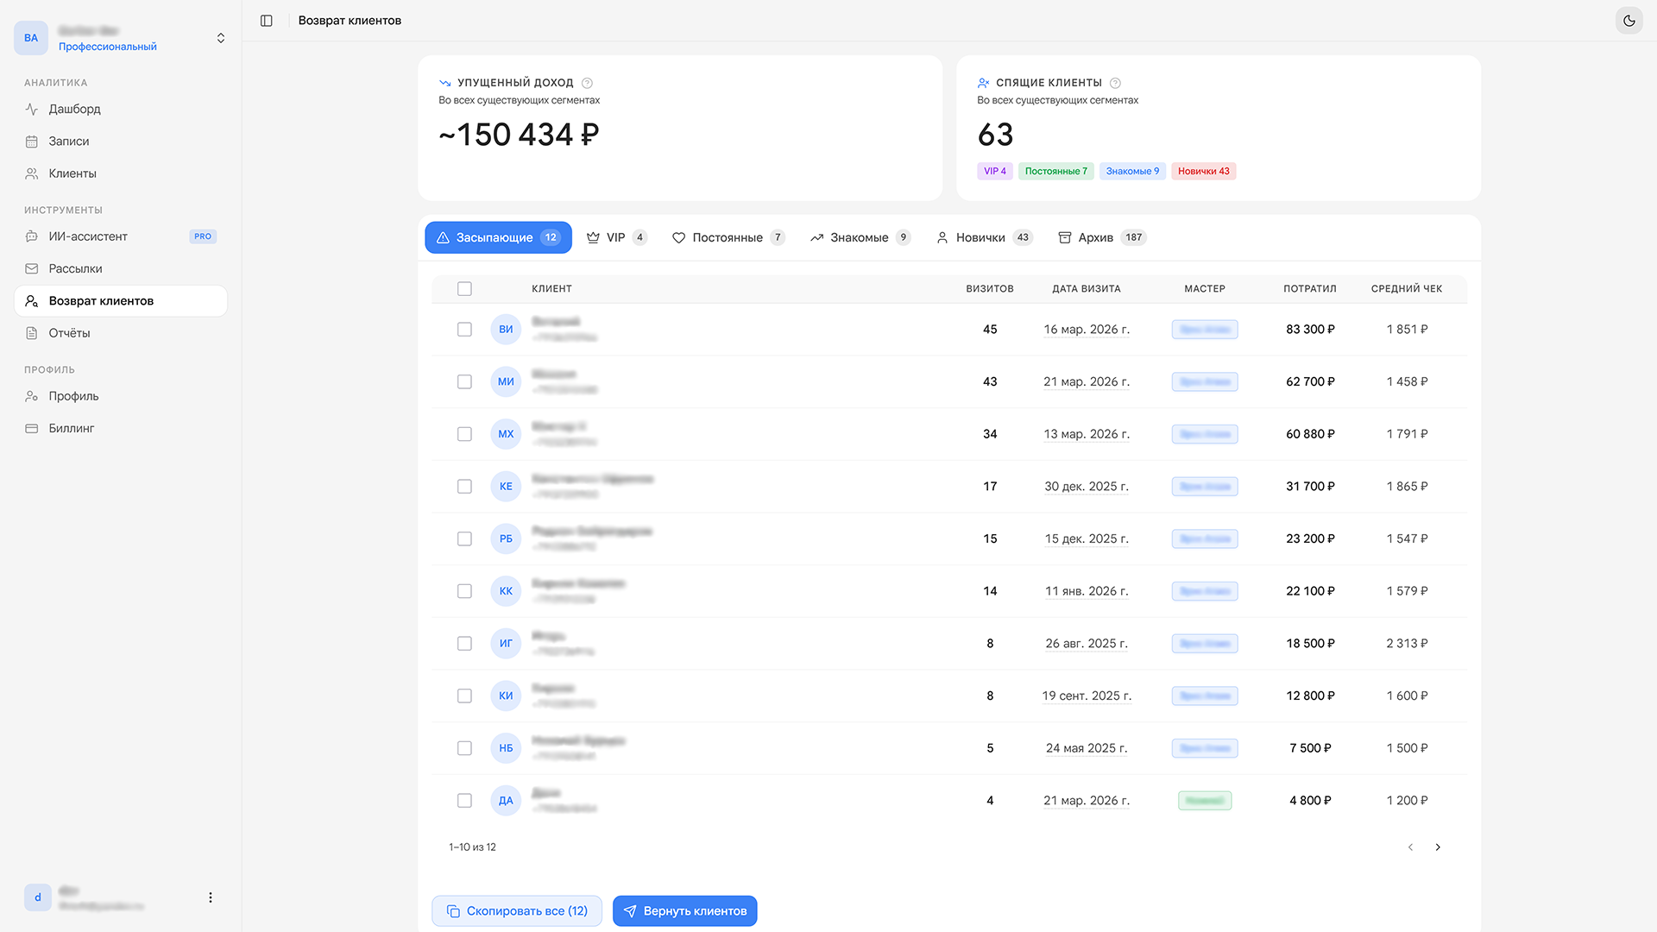Open Отчёты in the sidebar
Screen dimensions: 1657x932
121,333
